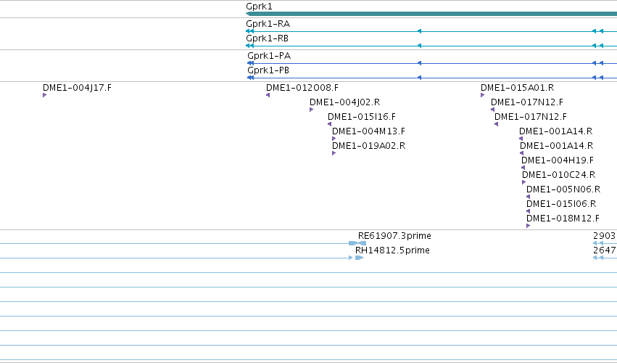The height and width of the screenshot is (363, 617).
Task: Select the Gprk1-PA protein label
Action: pos(269,56)
